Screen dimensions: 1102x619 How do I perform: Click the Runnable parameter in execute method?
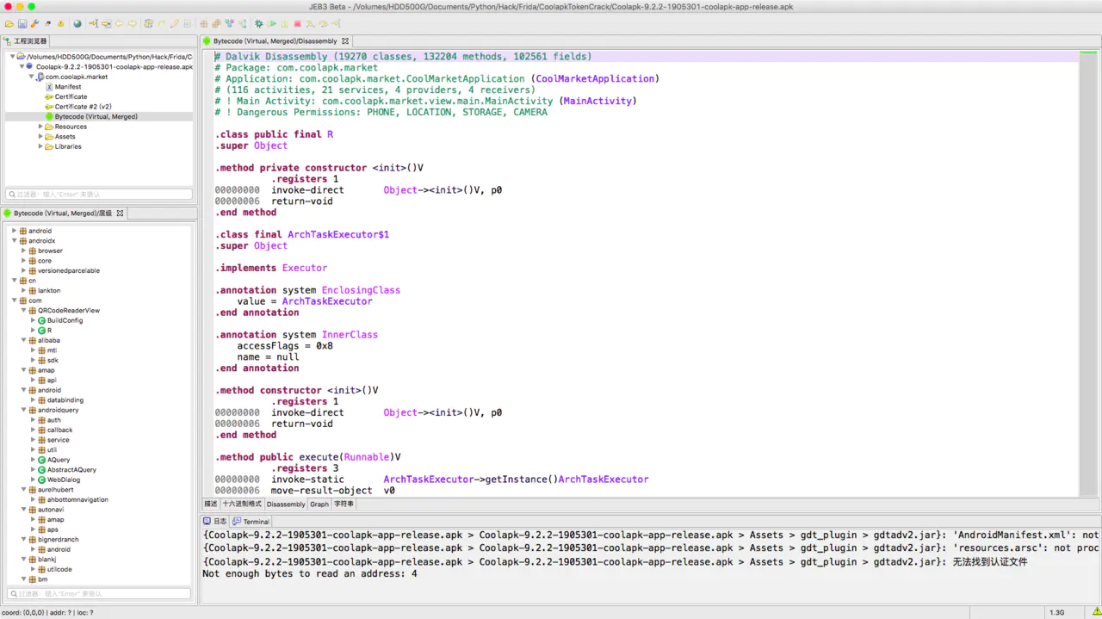coord(367,457)
